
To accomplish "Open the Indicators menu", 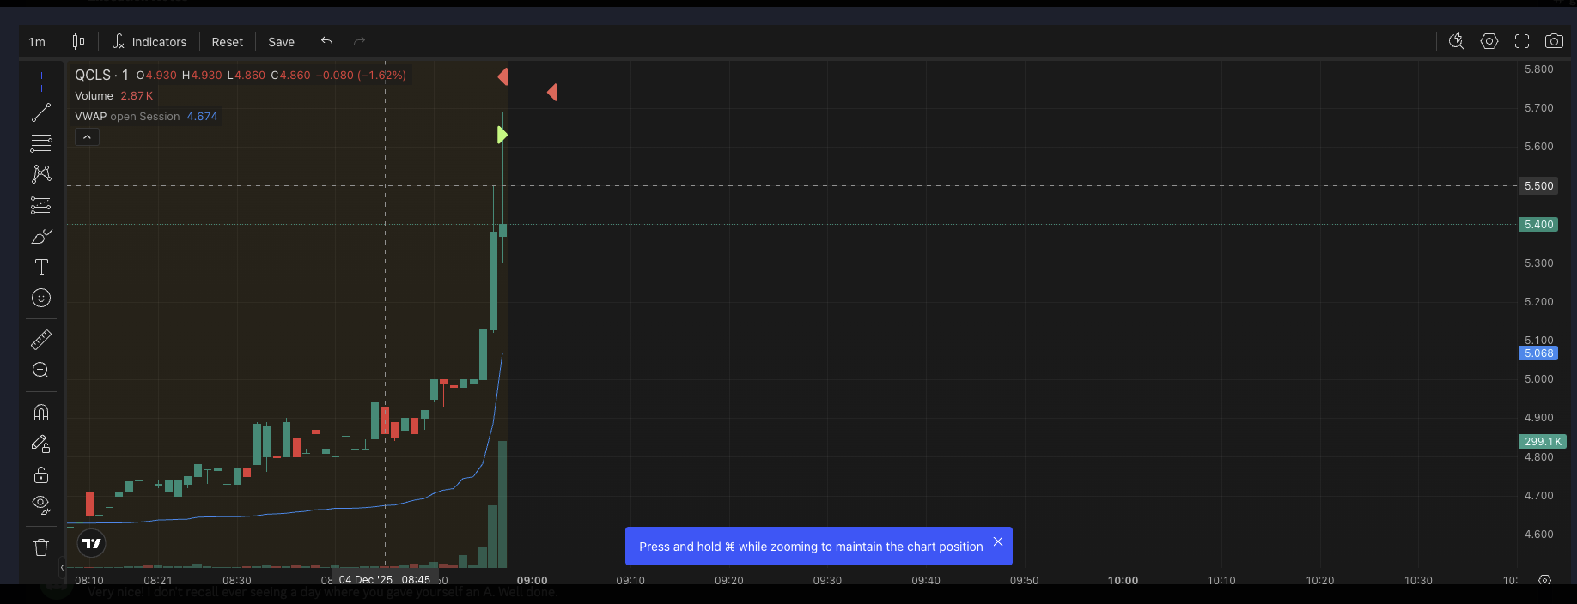I will (149, 42).
